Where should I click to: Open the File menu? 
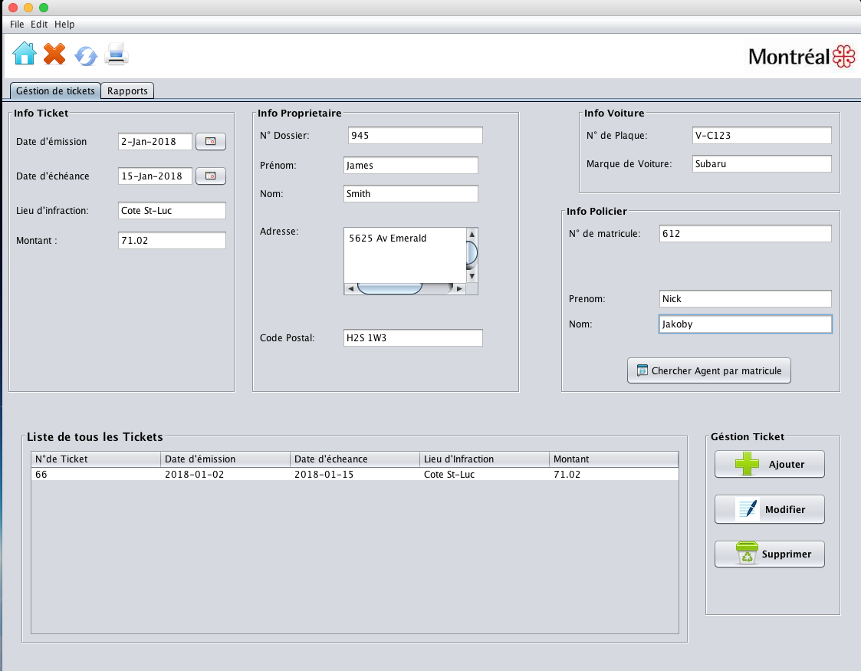point(17,25)
